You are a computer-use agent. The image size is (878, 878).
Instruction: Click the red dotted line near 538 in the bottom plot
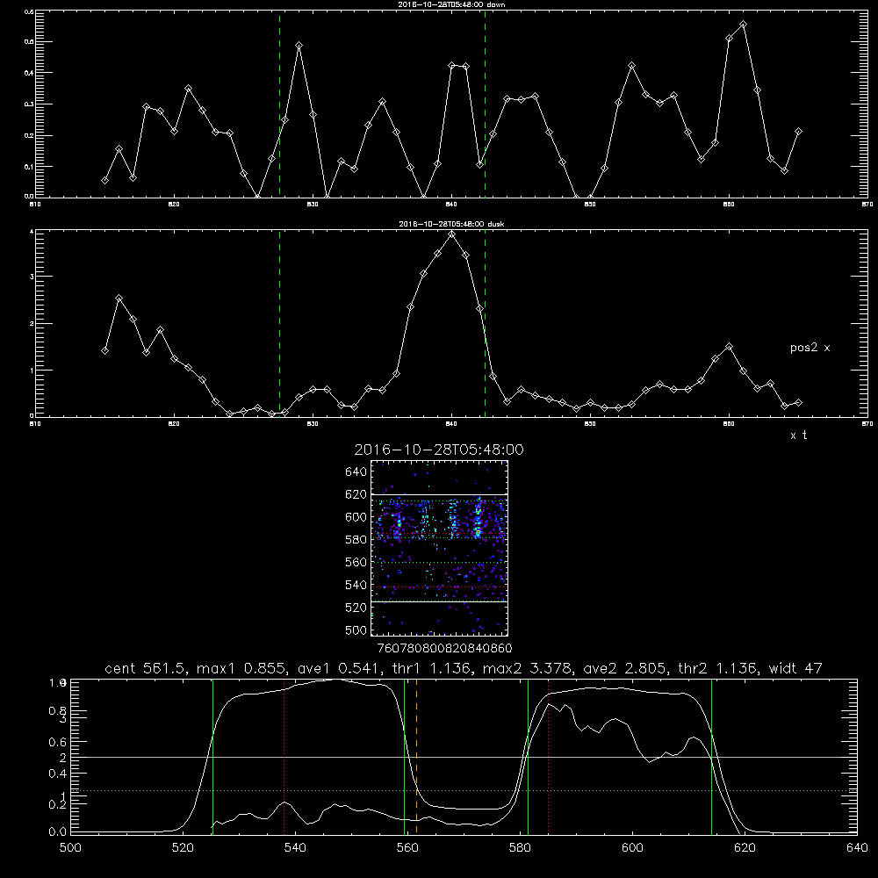[284, 756]
